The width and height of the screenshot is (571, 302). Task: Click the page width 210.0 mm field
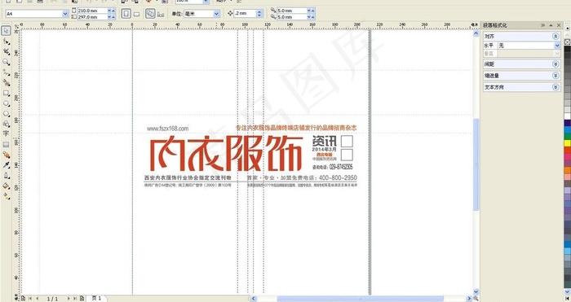[92, 11]
